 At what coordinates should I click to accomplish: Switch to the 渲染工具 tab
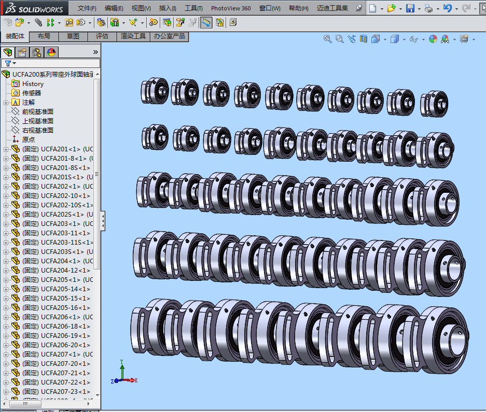tap(133, 36)
